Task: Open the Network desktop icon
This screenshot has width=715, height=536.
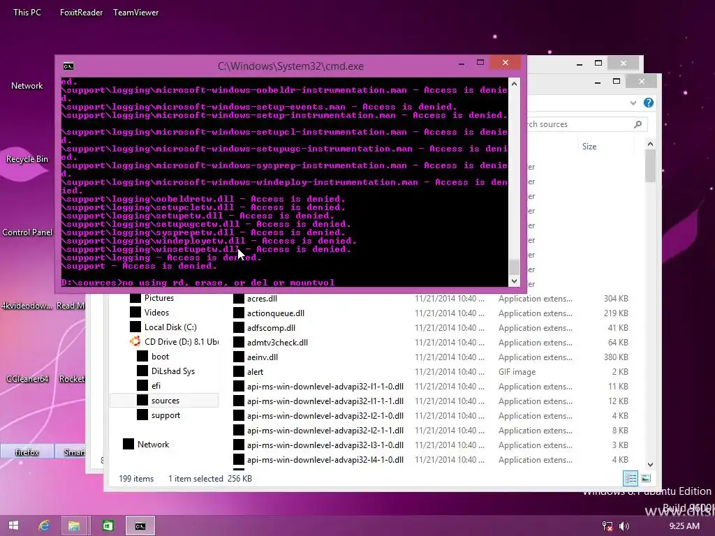Action: [27, 86]
